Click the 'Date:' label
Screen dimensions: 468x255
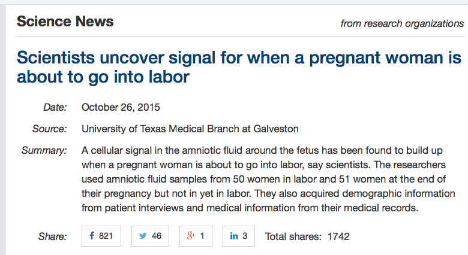[x=55, y=107]
